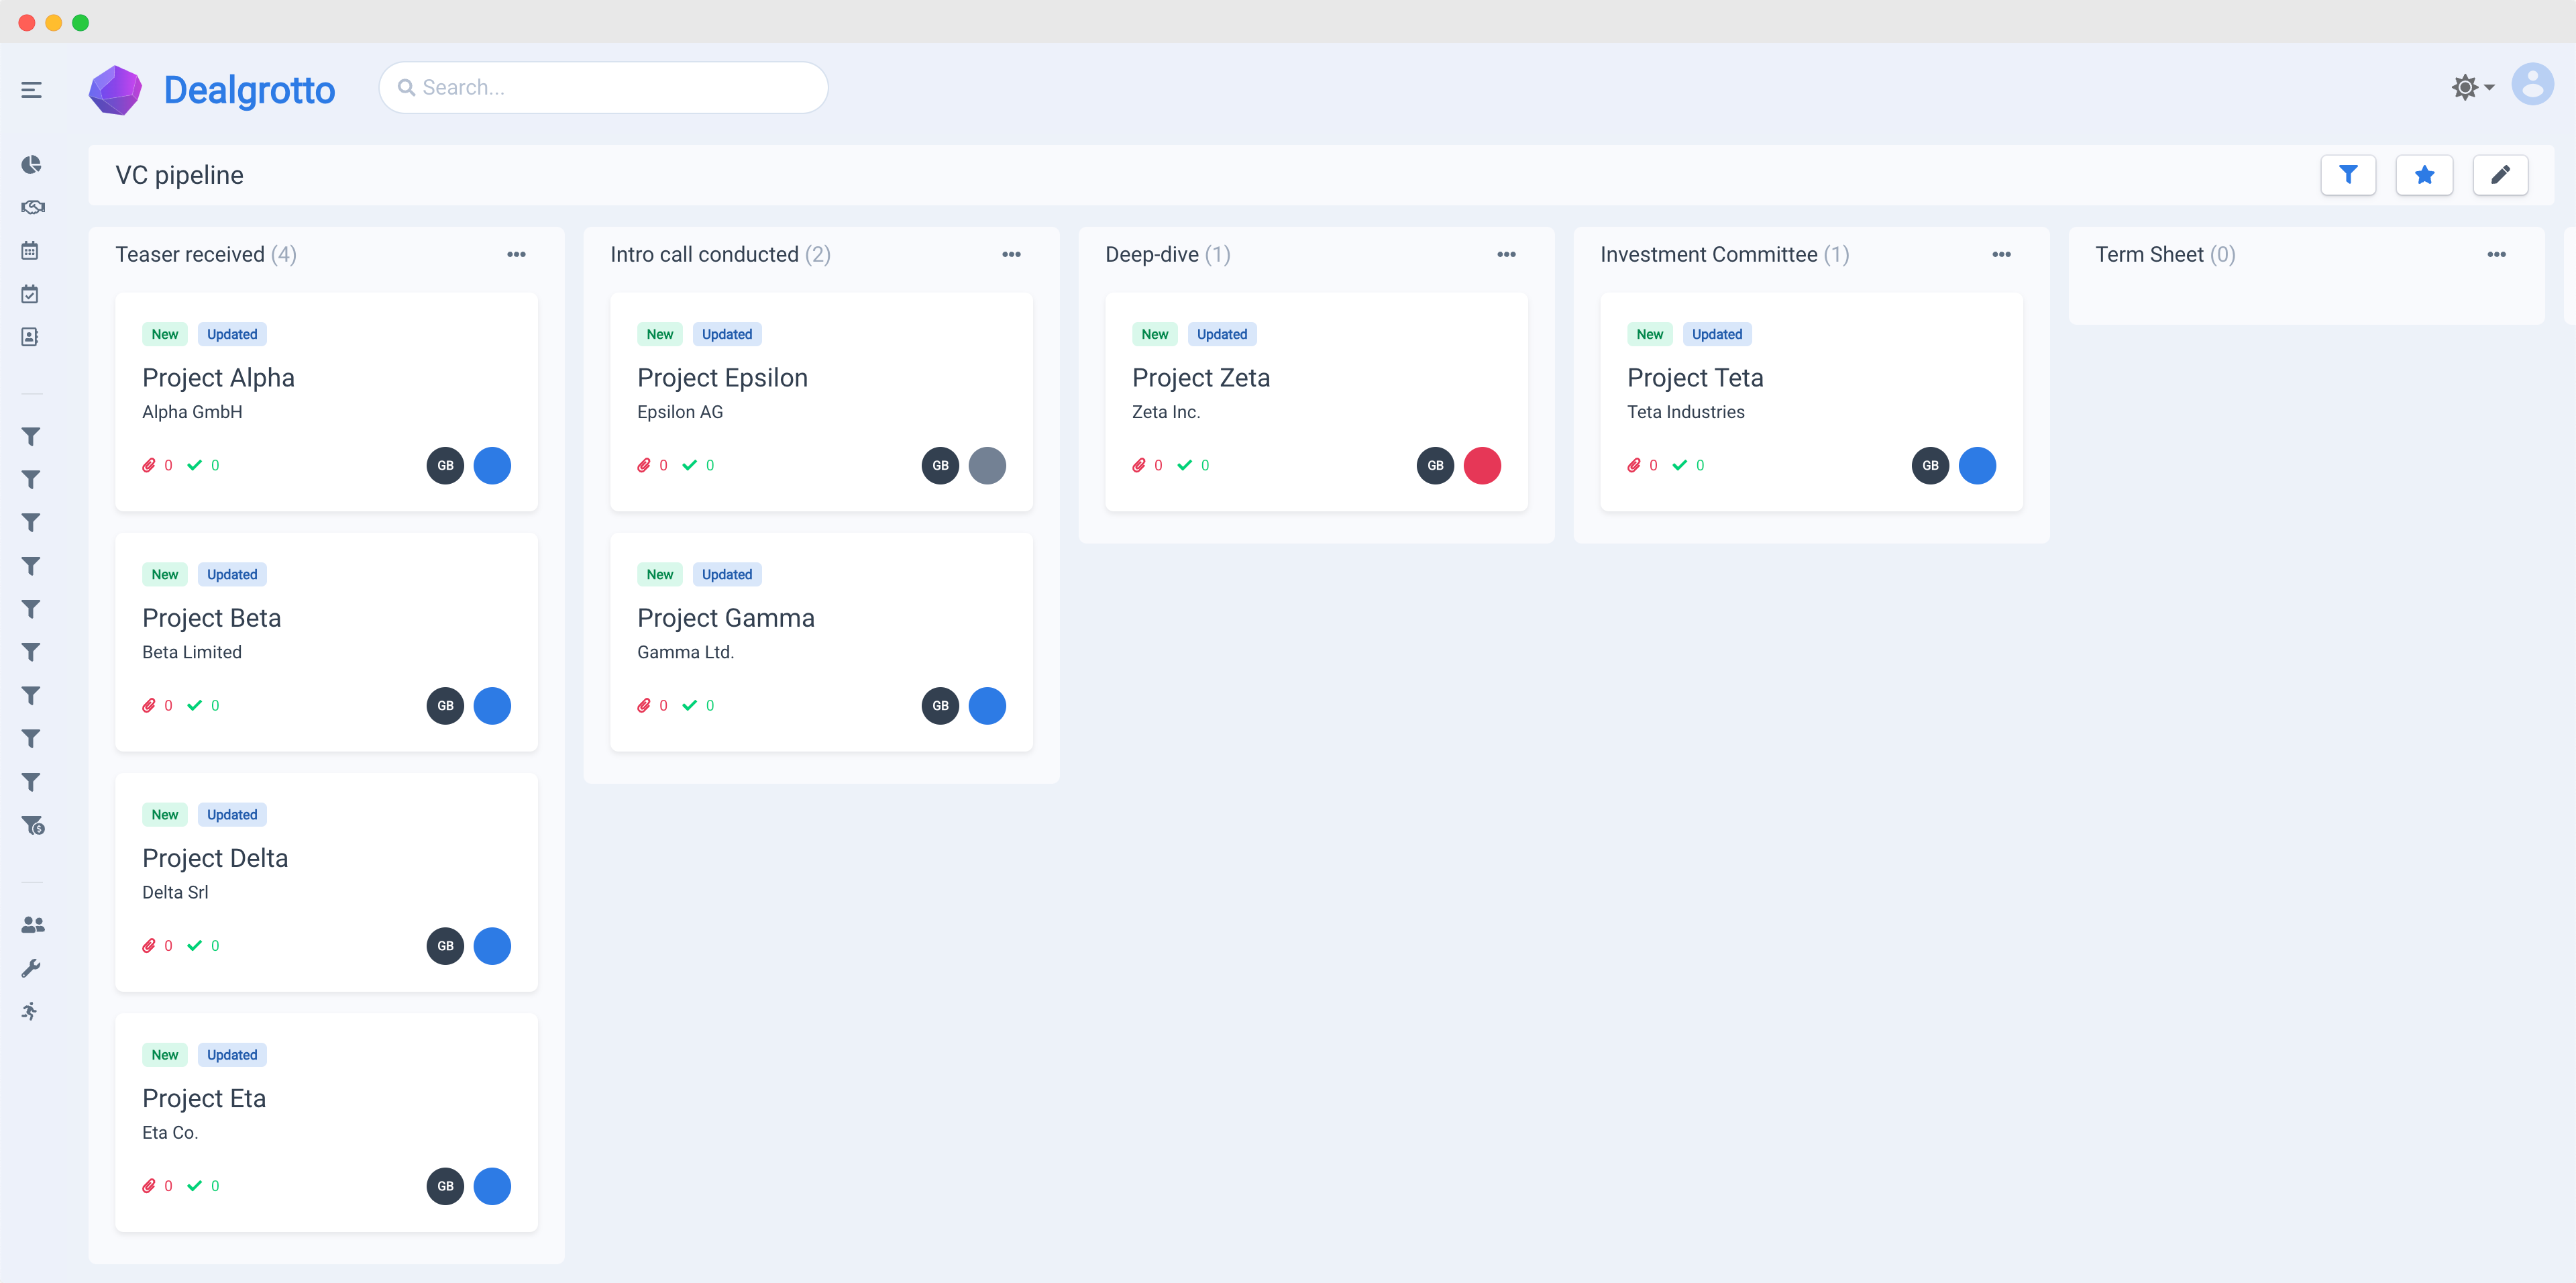Open Deep-dive column options menu
The height and width of the screenshot is (1283, 2576).
pyautogui.click(x=1506, y=254)
